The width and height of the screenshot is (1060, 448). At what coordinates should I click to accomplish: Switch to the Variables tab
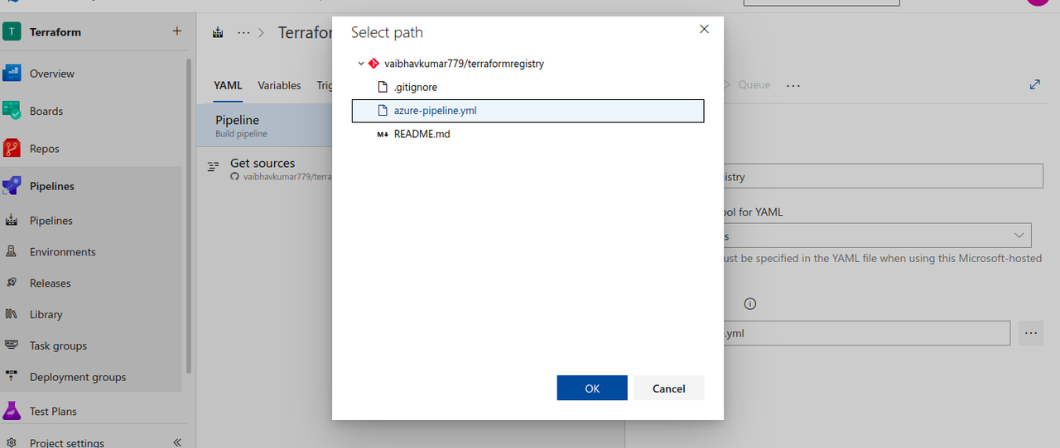point(279,85)
